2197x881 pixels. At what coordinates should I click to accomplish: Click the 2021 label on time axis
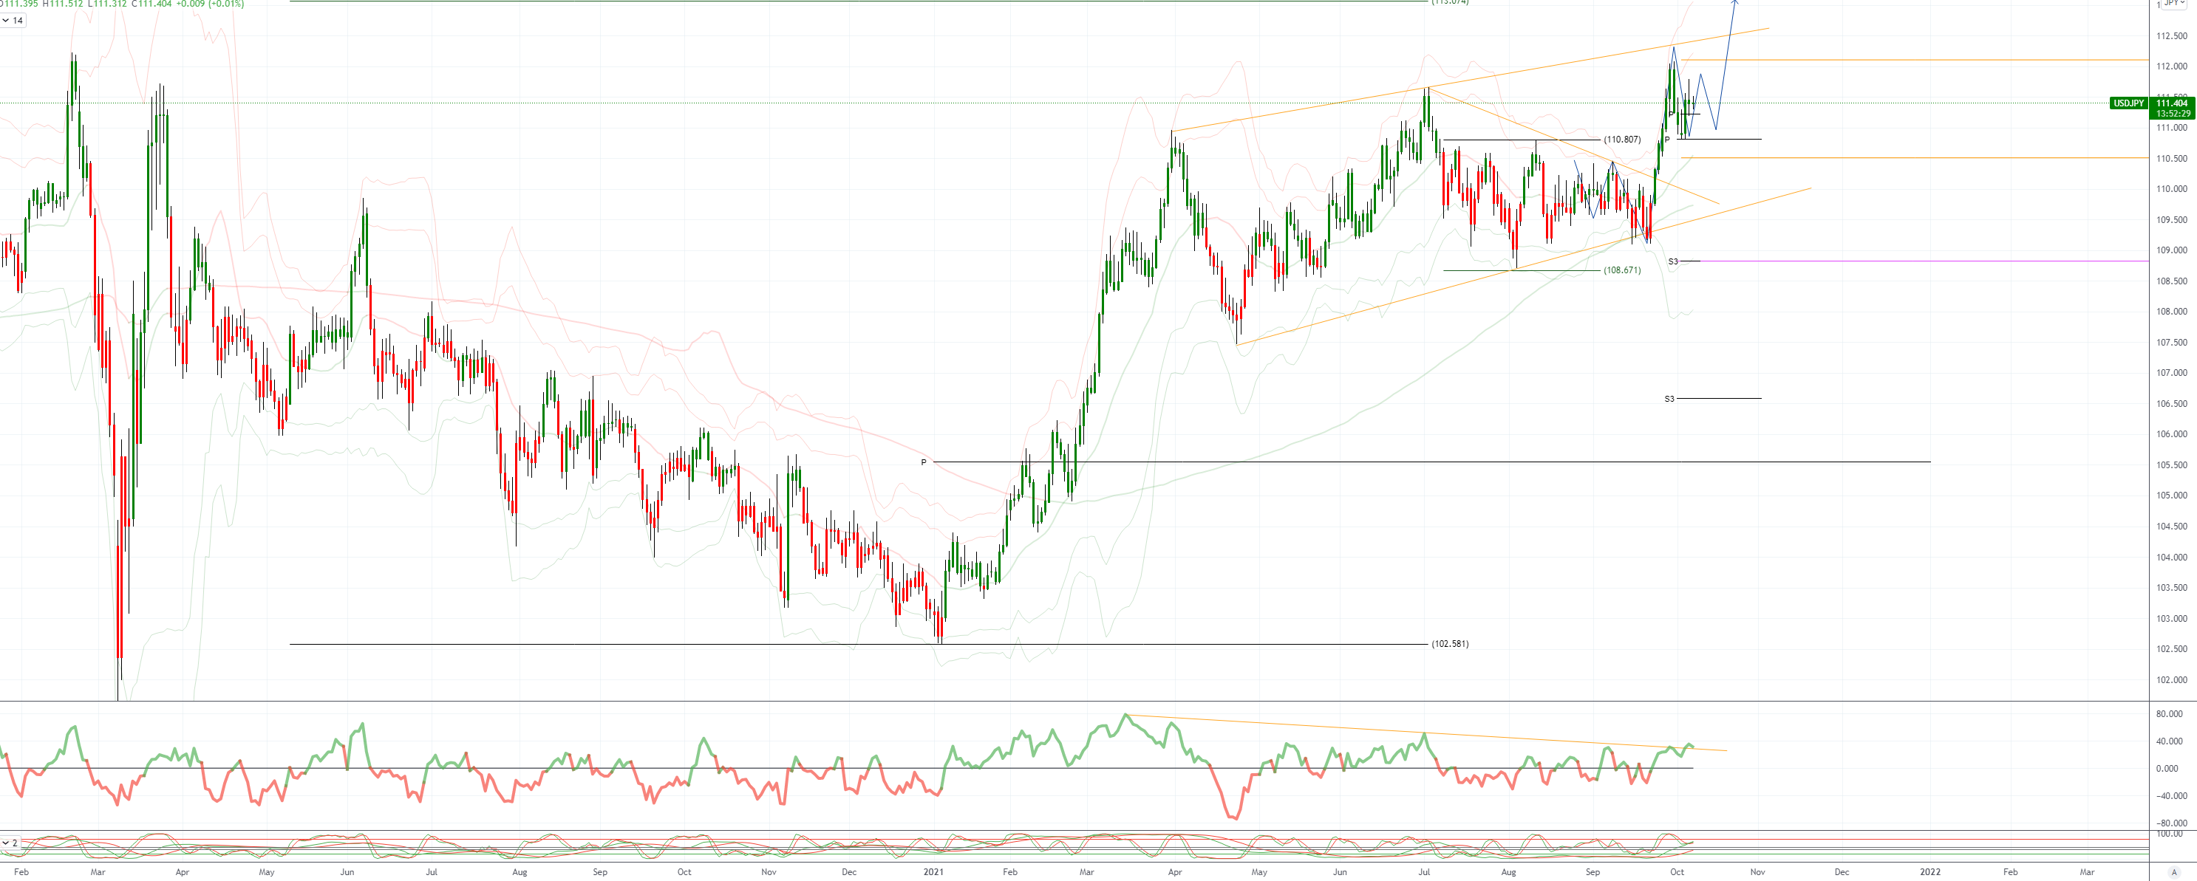(934, 871)
